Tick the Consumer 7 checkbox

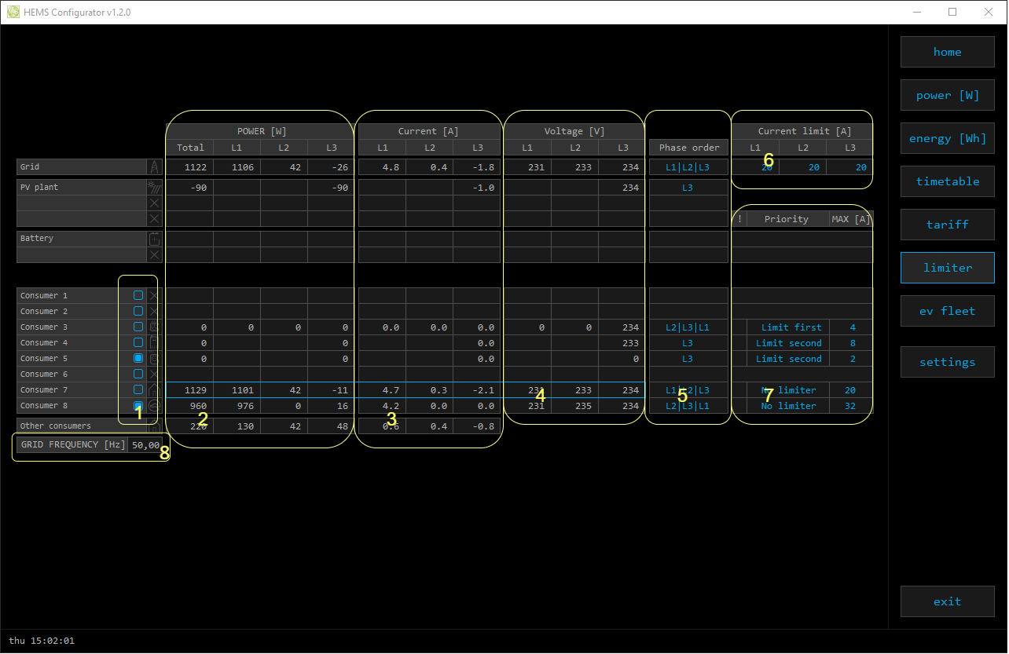(x=138, y=389)
